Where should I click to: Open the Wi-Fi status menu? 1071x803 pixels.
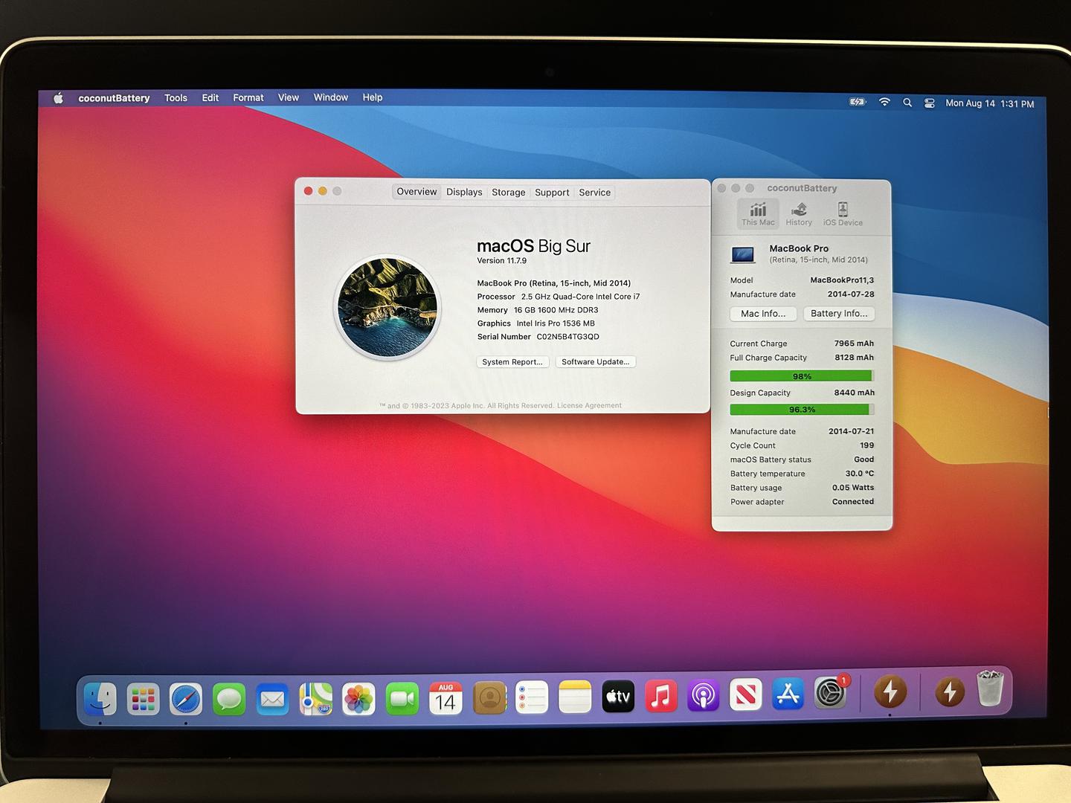pyautogui.click(x=884, y=102)
